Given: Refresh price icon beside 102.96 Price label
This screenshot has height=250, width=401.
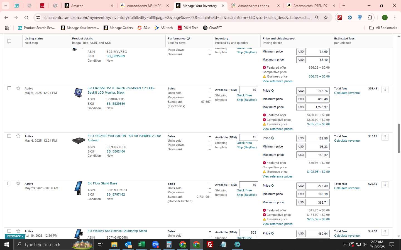Looking at the screenshot, I should point(273,138).
